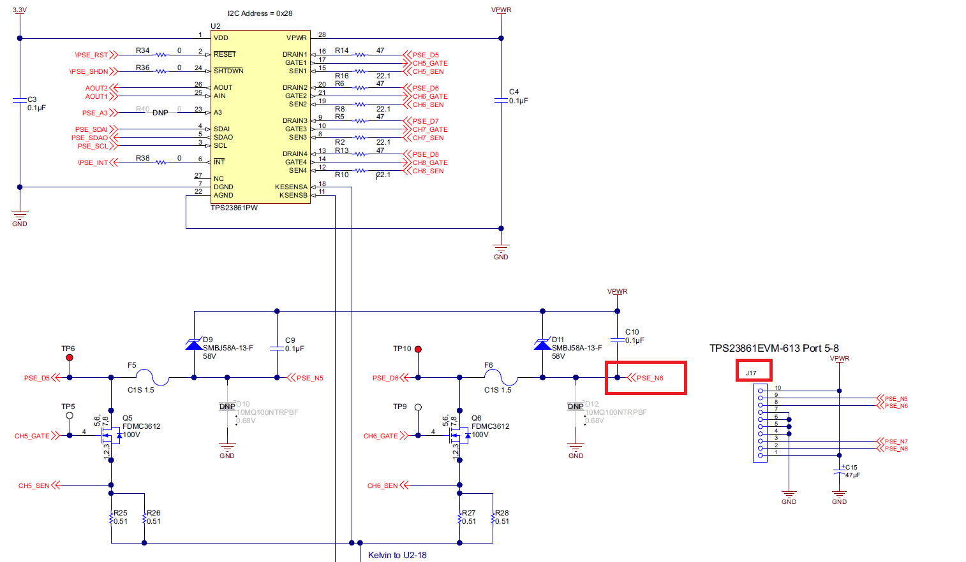Click the CH7_GATE net port
This screenshot has height=562, width=966.
click(x=426, y=129)
